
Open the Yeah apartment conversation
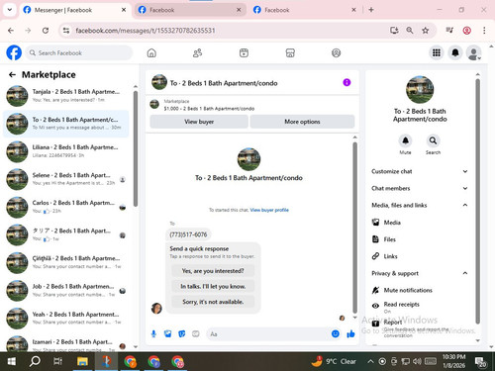pyautogui.click(x=66, y=319)
